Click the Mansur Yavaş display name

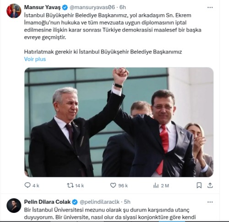tap(42, 7)
